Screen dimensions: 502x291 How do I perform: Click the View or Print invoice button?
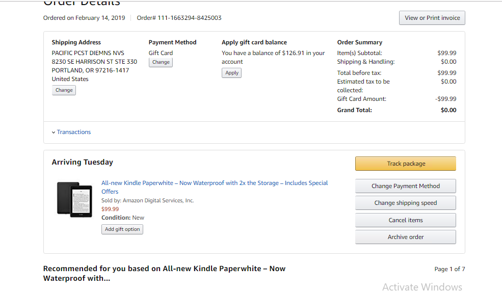point(432,18)
